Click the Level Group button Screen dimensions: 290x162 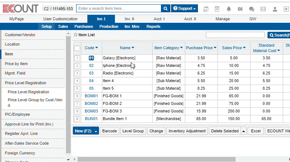pos(133,131)
